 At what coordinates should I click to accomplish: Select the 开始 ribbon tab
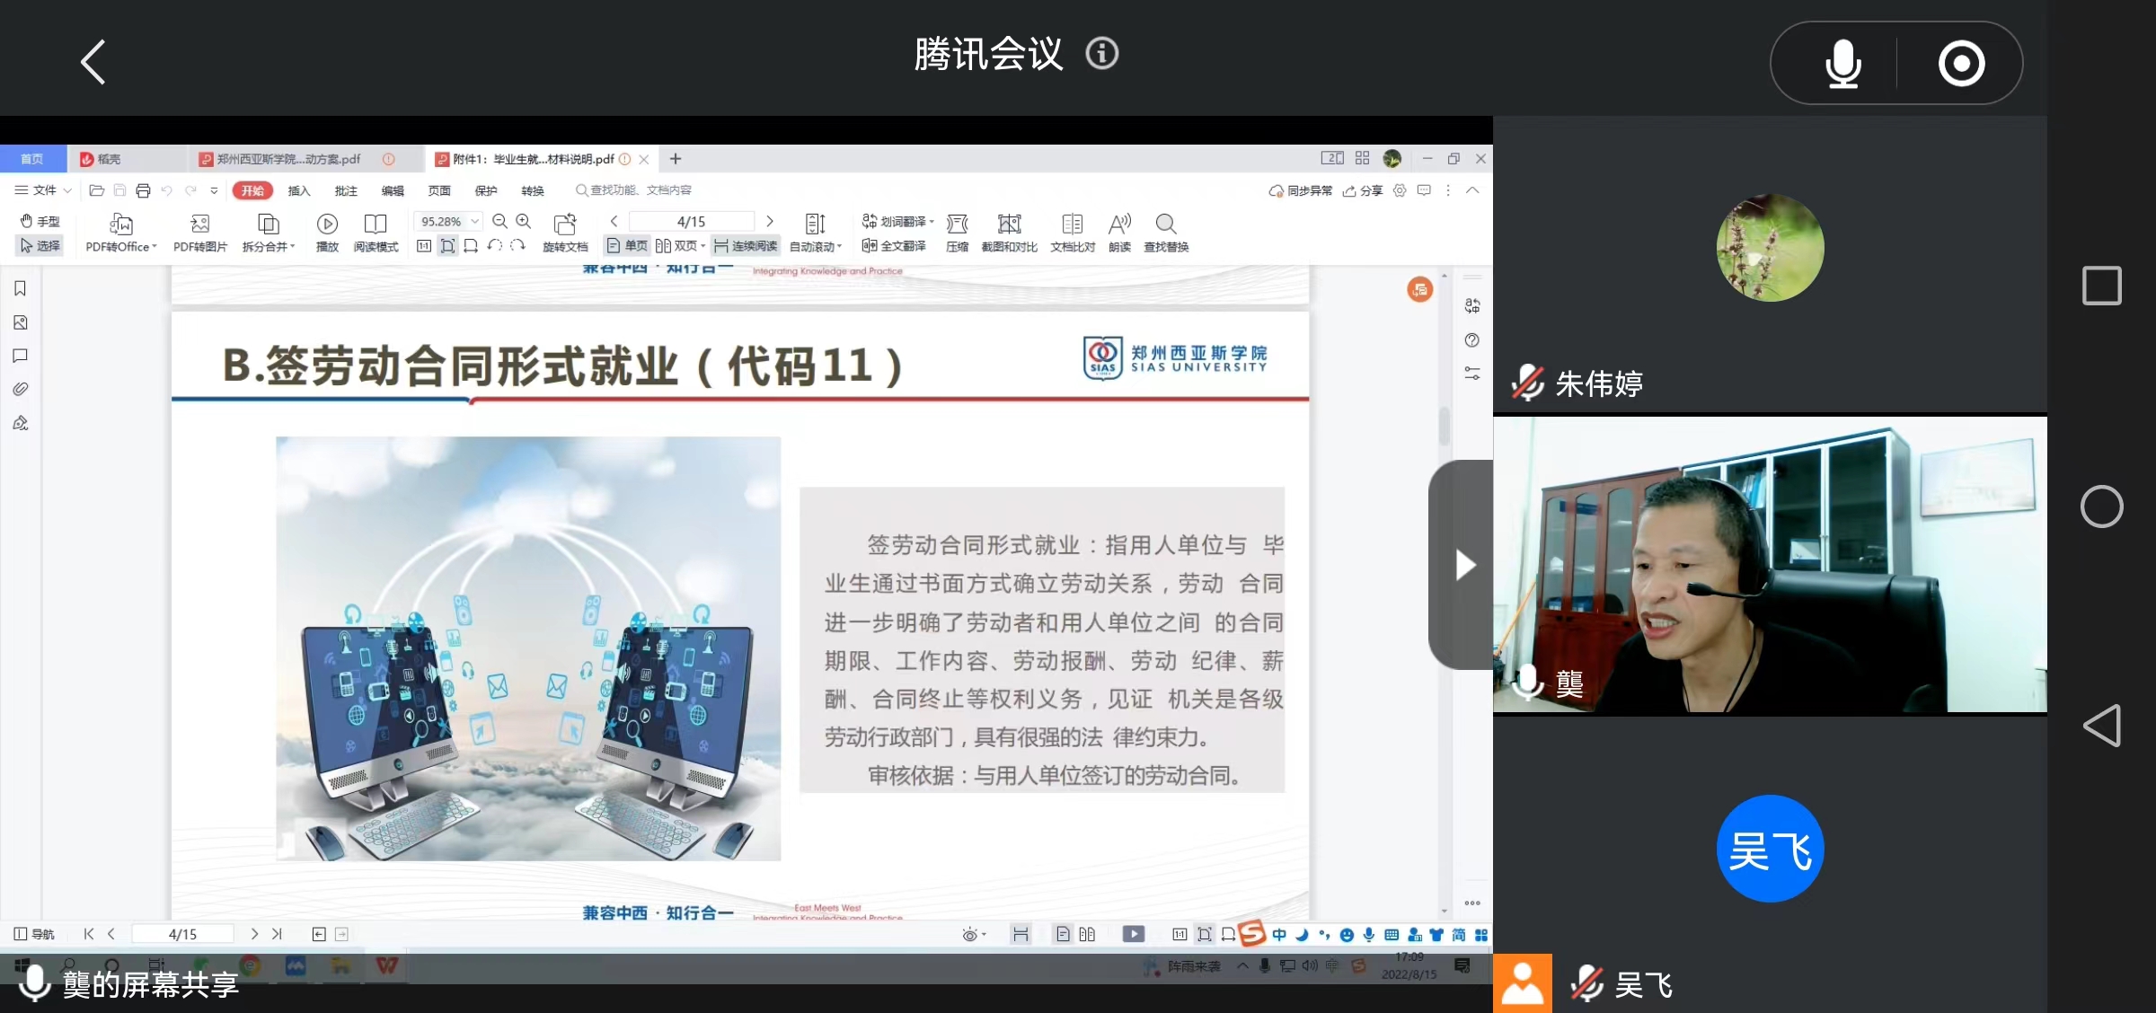tap(252, 190)
